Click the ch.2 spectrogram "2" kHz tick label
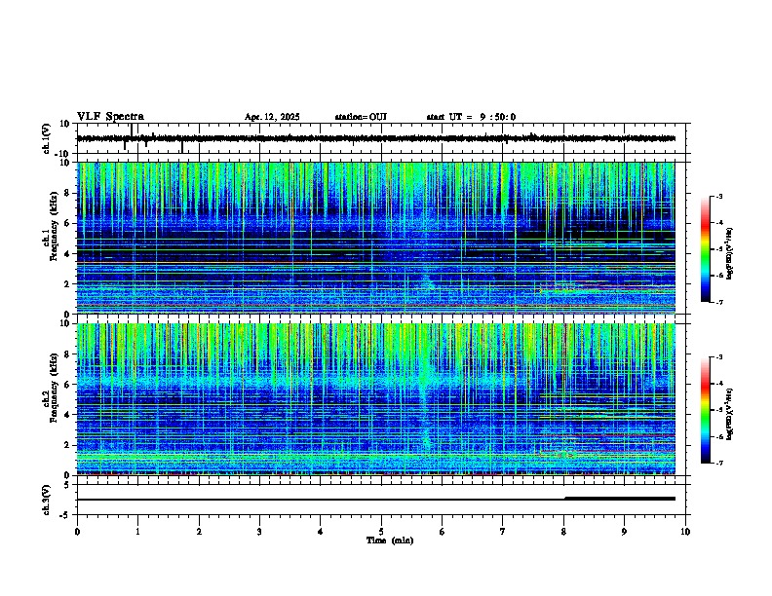This screenshot has width=772, height=596. [x=67, y=445]
